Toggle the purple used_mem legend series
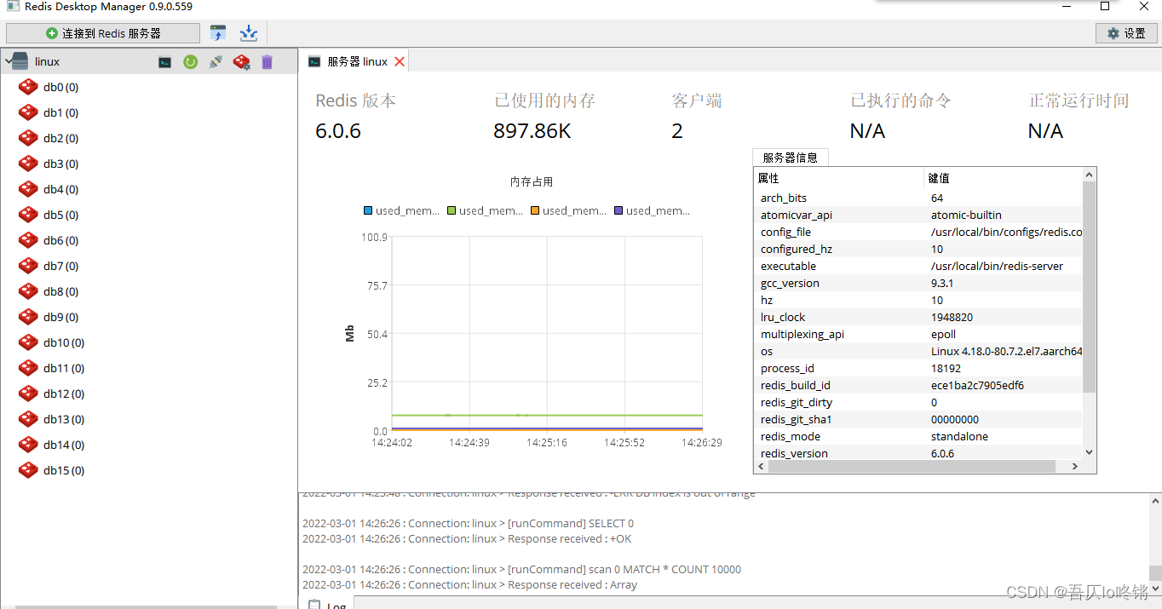This screenshot has height=609, width=1162. tap(651, 210)
